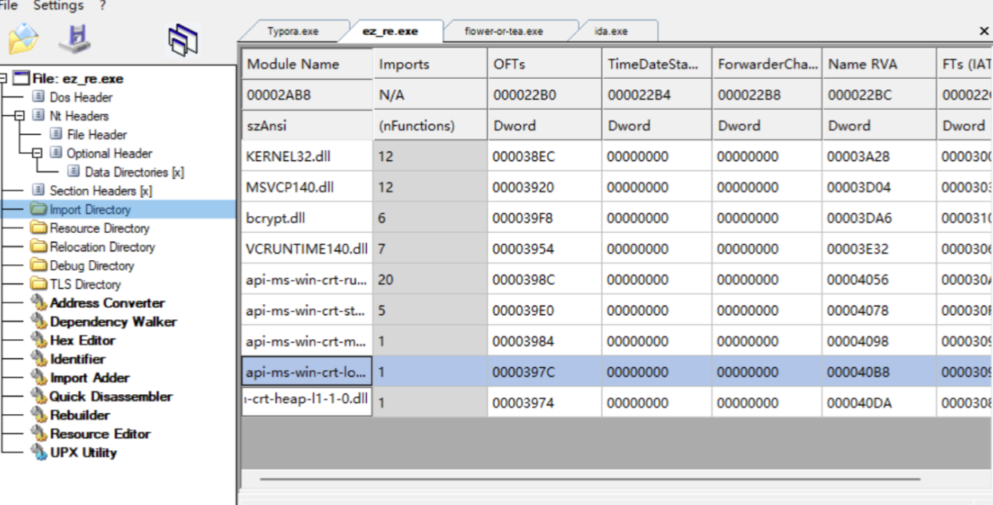Select the api-ms-win-crt-m... module row
The width and height of the screenshot is (993, 505).
coord(617,341)
